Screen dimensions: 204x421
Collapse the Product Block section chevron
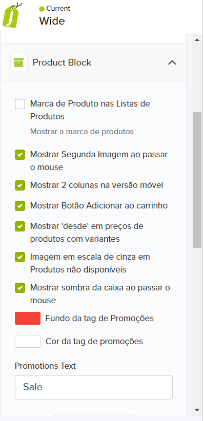pos(172,62)
